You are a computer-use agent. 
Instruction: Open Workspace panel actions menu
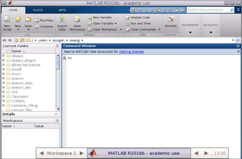[x=57, y=121]
